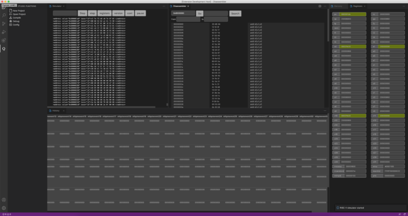Open the Disassembler panel more actions menu
This screenshot has height=216, width=408.
[325, 6]
